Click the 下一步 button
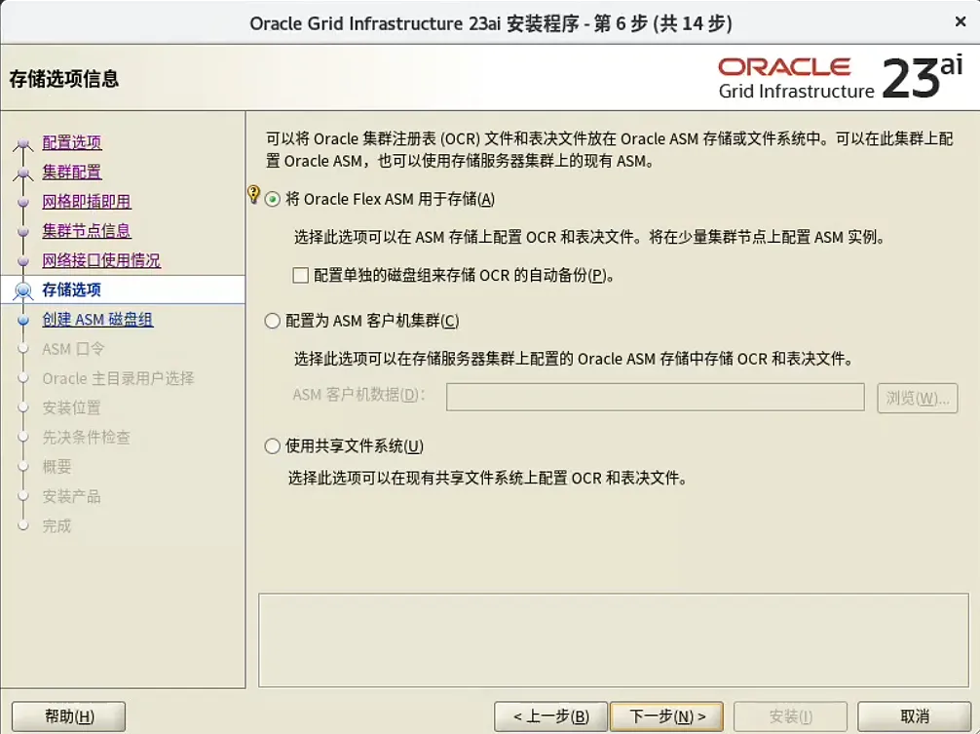Screen dimensions: 980x734 [666, 715]
